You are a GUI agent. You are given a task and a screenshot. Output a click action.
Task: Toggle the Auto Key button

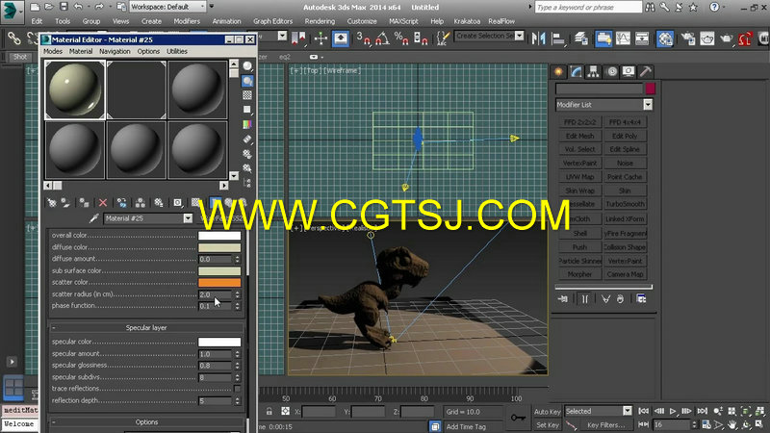pos(547,412)
